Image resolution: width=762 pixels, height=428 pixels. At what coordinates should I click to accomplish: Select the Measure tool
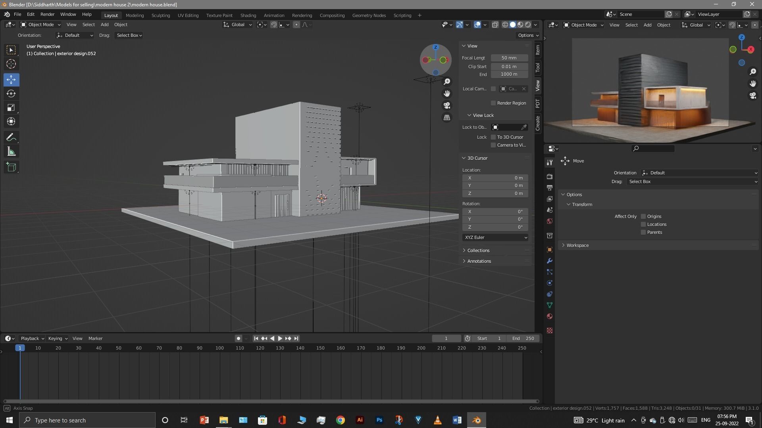click(x=11, y=151)
